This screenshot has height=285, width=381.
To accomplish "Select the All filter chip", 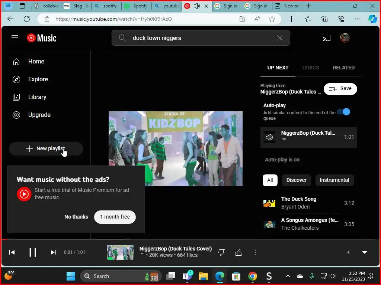I will (270, 180).
